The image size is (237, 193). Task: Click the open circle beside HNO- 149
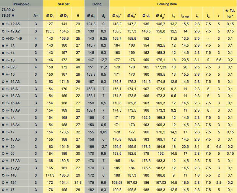point(3,39)
